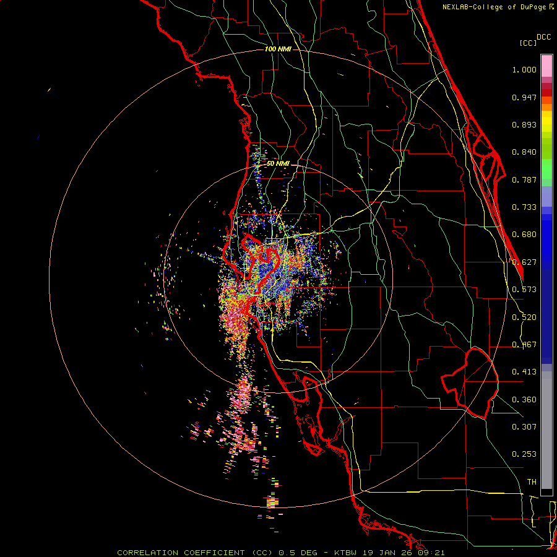Click the Correlation Coefficient KTBW caption line

click(280, 553)
